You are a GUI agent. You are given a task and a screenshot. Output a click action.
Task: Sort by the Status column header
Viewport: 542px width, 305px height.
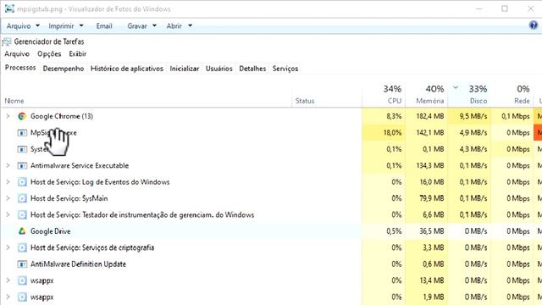327,95
